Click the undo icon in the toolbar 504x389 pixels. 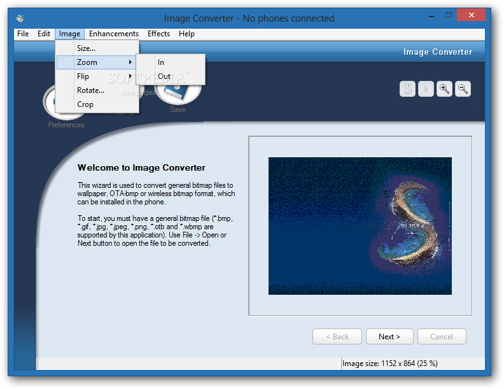[x=407, y=88]
